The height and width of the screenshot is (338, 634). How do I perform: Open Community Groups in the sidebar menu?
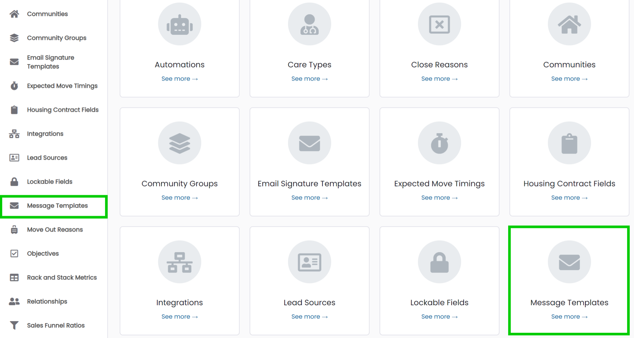[57, 38]
